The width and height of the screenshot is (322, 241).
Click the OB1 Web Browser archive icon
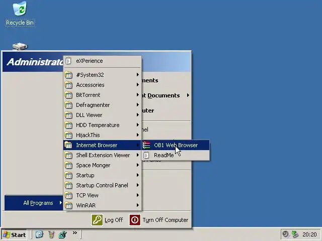pyautogui.click(x=146, y=145)
